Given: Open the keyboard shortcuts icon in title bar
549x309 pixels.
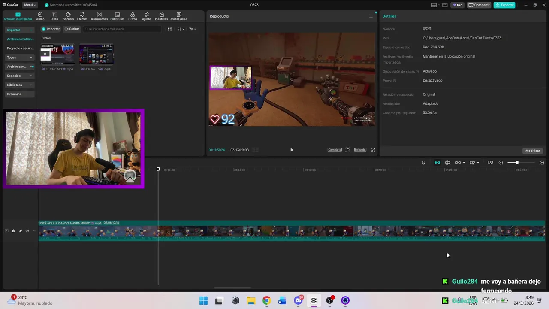Looking at the screenshot, I should pyautogui.click(x=445, y=5).
